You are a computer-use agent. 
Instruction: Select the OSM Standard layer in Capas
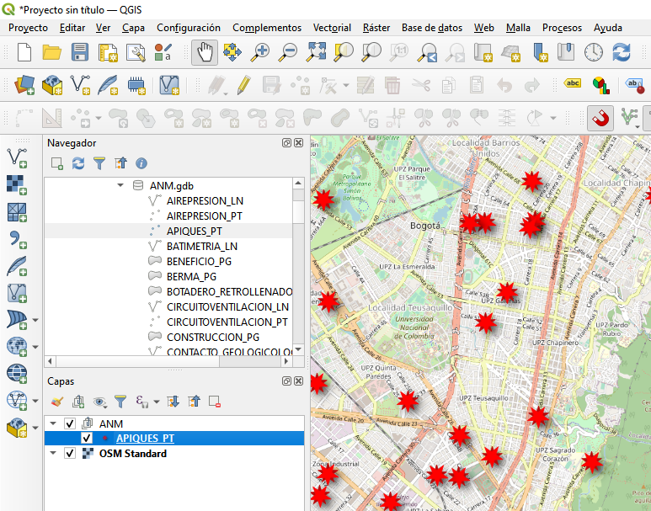[133, 453]
